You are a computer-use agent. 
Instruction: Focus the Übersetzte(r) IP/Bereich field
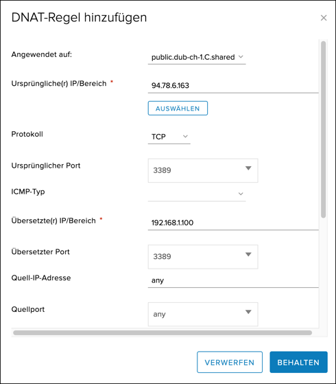(233, 223)
